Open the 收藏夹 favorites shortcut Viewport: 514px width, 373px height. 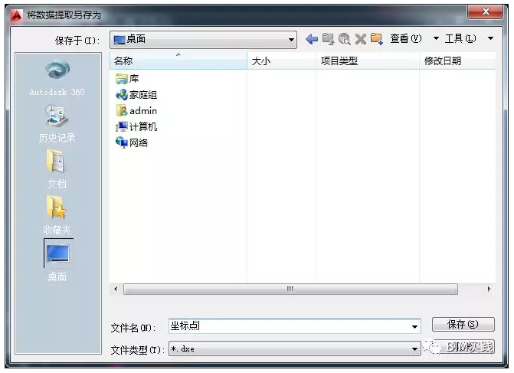[x=57, y=215]
